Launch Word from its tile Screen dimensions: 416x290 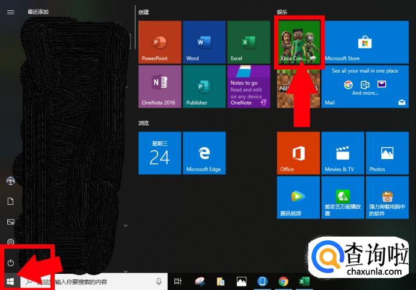(x=204, y=42)
